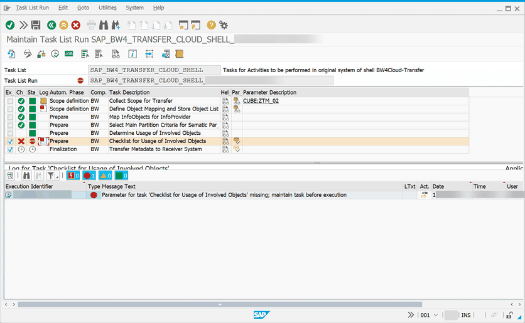Click the Parameter Description column header

(355, 92)
